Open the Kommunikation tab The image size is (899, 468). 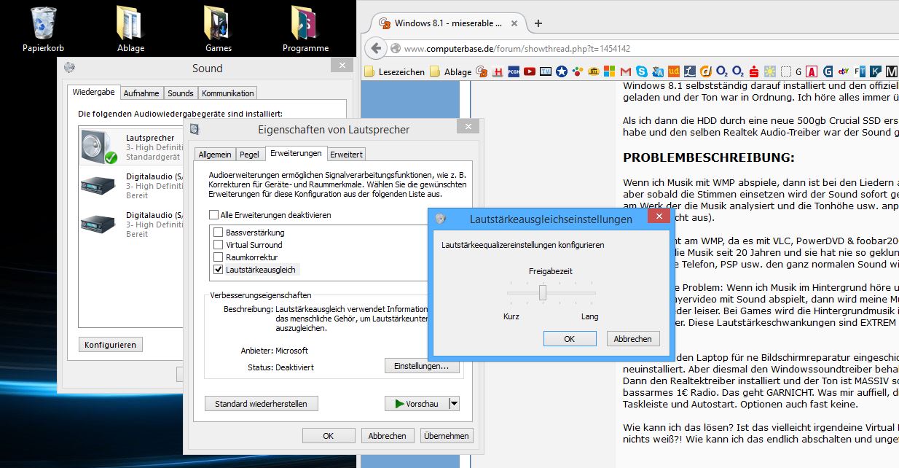tap(228, 93)
